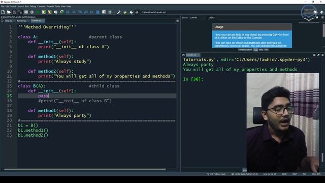Image resolution: width=325 pixels, height=183 pixels.
Task: Run selection or current line icon
Action: (56, 12)
